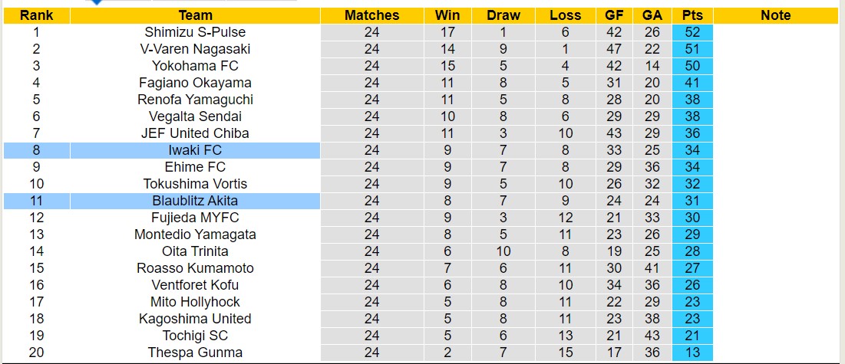845x364 pixels.
Task: Click the Rank column header
Action: [x=36, y=15]
